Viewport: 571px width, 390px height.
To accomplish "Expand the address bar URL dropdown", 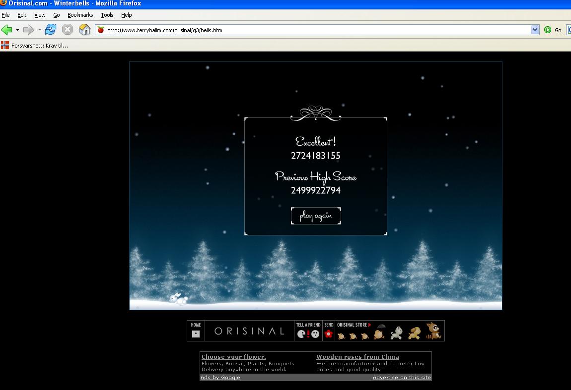I will pos(535,30).
